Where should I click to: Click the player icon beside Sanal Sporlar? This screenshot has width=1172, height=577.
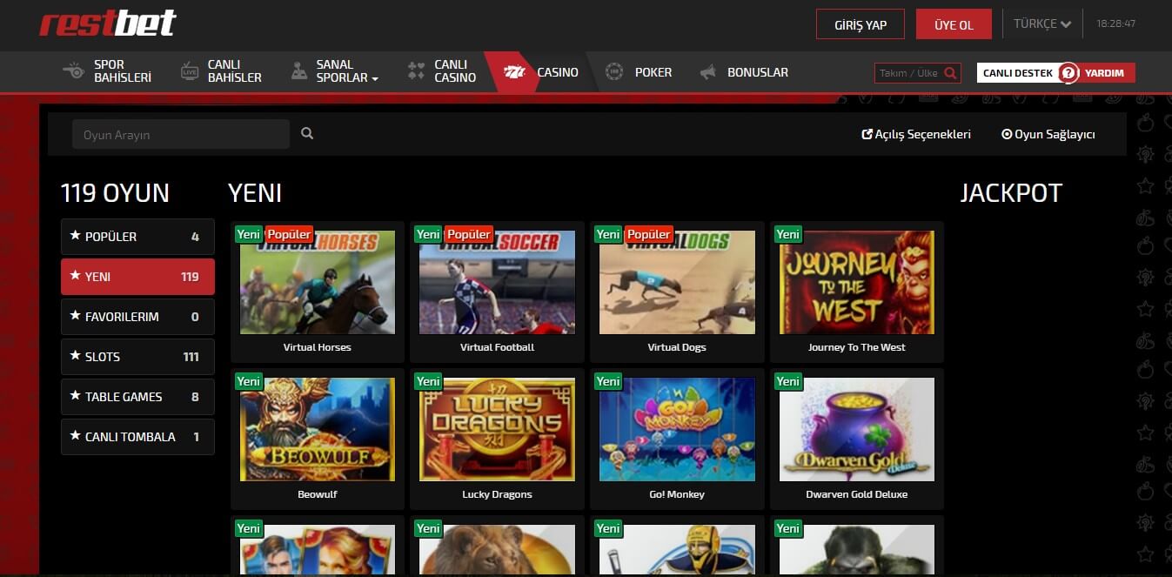pyautogui.click(x=298, y=71)
